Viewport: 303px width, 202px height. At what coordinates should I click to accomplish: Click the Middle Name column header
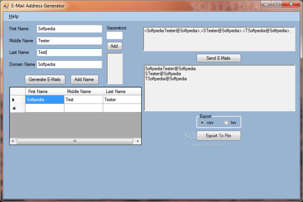83,92
